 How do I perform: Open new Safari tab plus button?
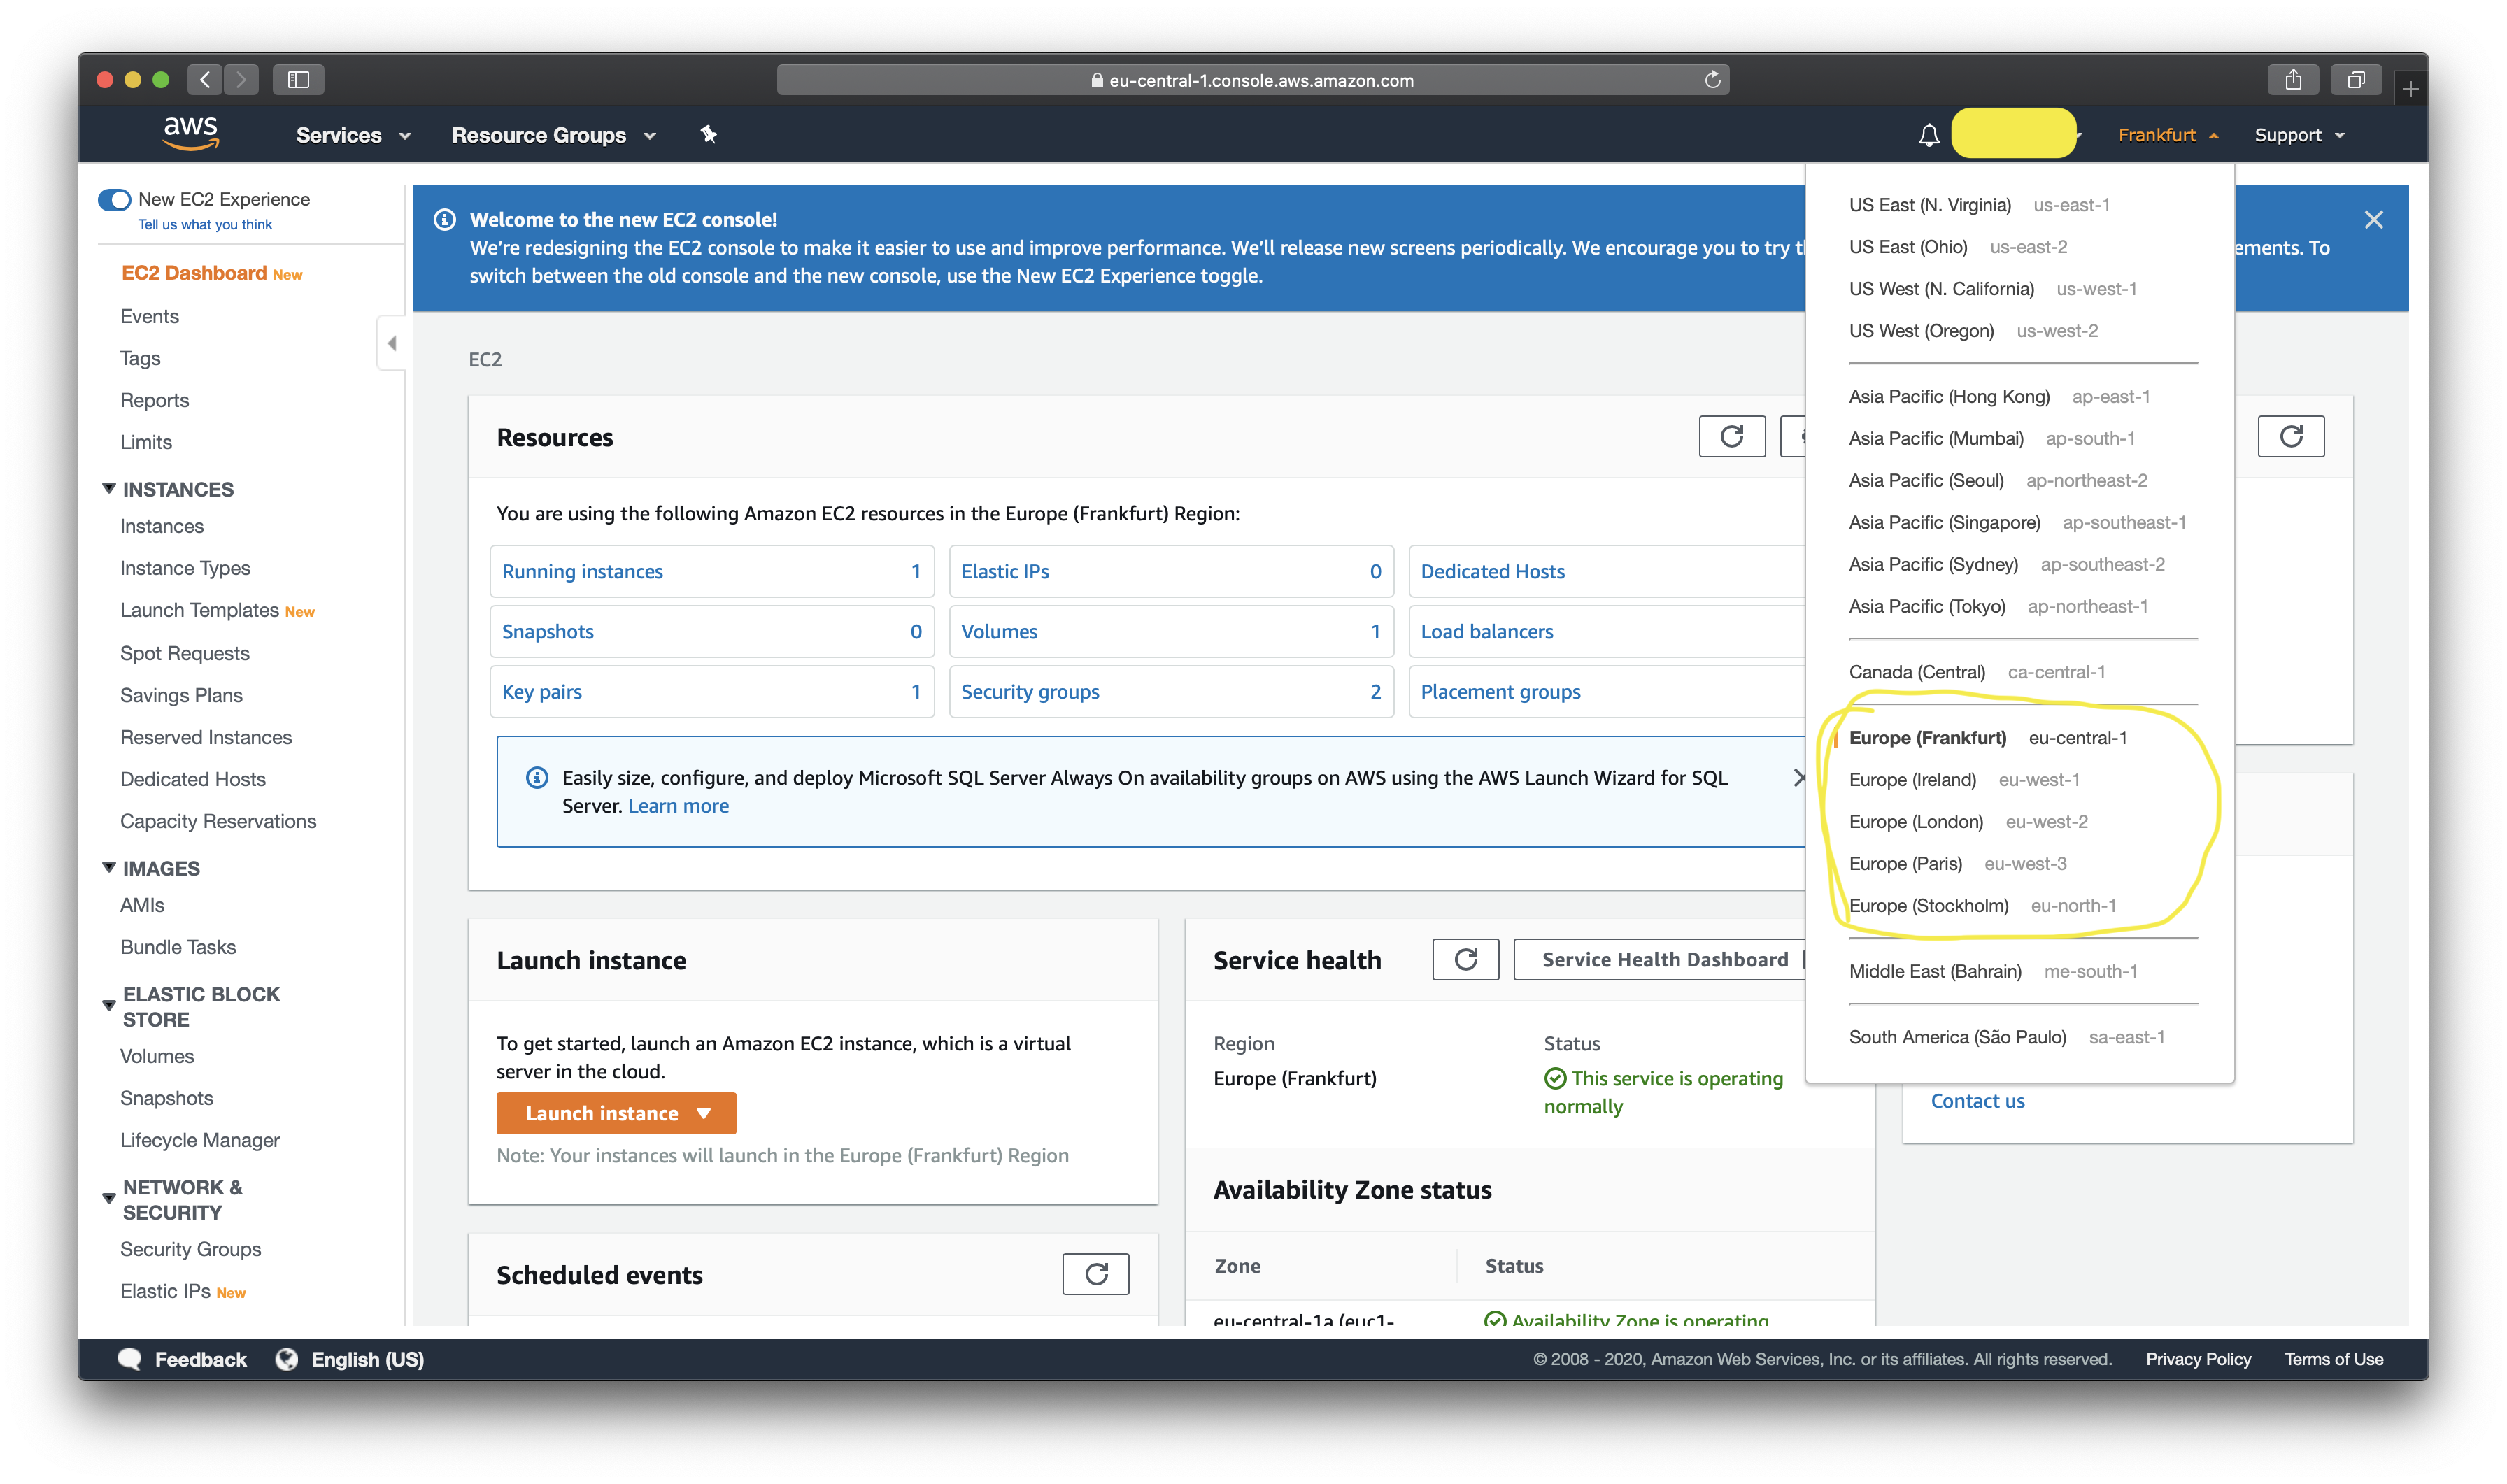(x=2411, y=89)
